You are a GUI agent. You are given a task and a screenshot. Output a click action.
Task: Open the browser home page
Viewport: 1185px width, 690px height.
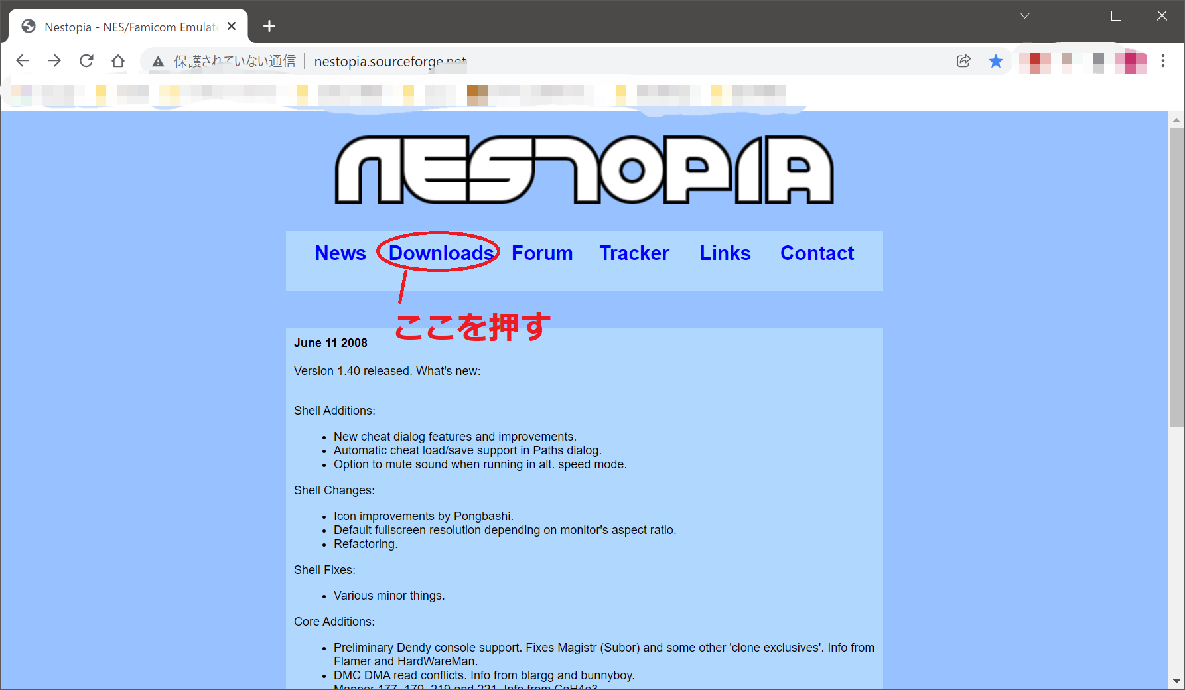(x=118, y=61)
